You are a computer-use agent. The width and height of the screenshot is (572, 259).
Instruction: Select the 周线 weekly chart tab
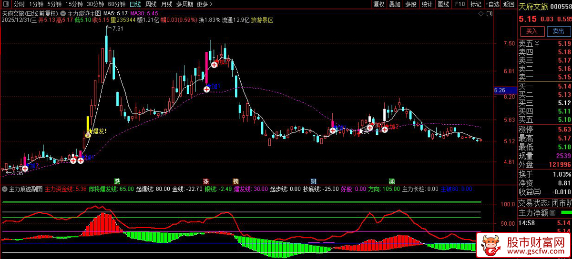coord(151,5)
